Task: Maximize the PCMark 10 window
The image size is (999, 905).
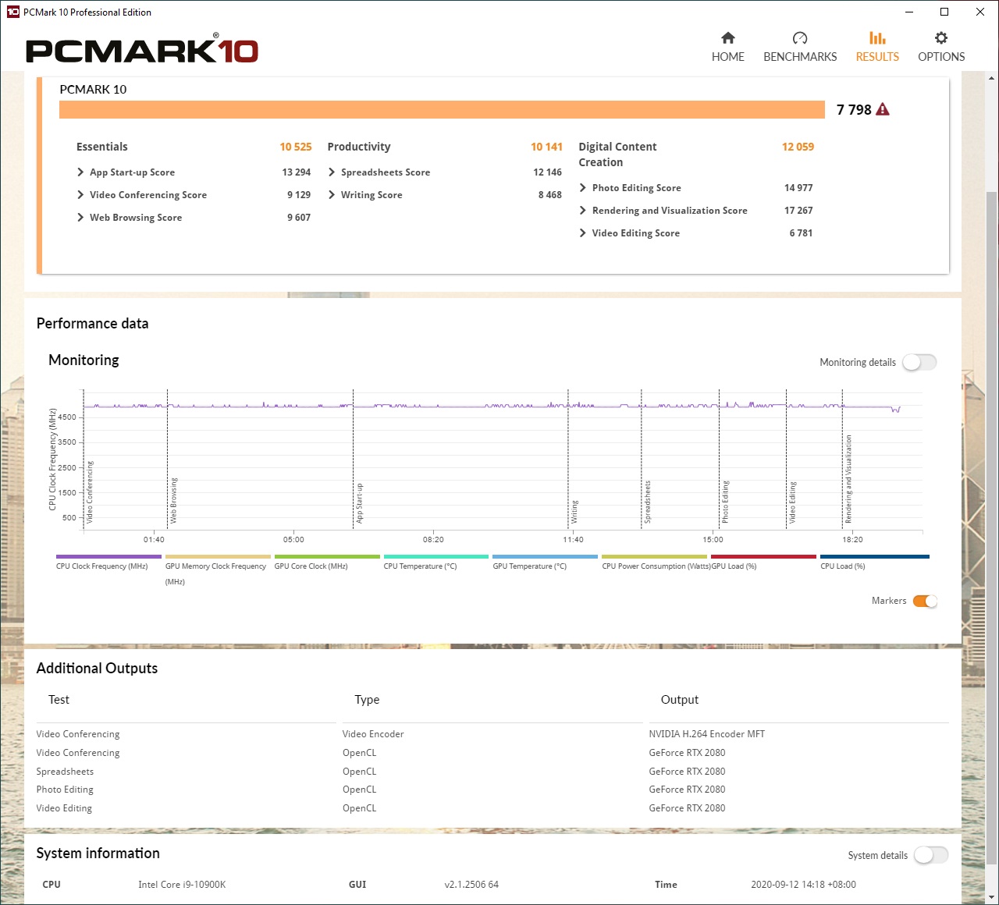Action: pyautogui.click(x=944, y=12)
